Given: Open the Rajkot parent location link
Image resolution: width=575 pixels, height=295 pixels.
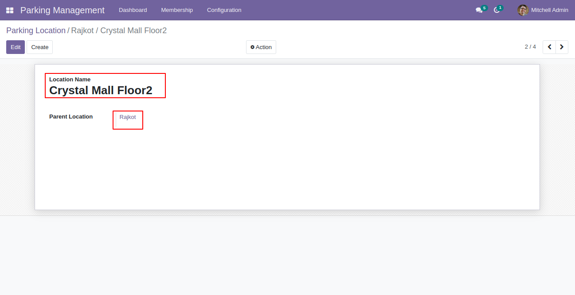Looking at the screenshot, I should click(x=128, y=117).
